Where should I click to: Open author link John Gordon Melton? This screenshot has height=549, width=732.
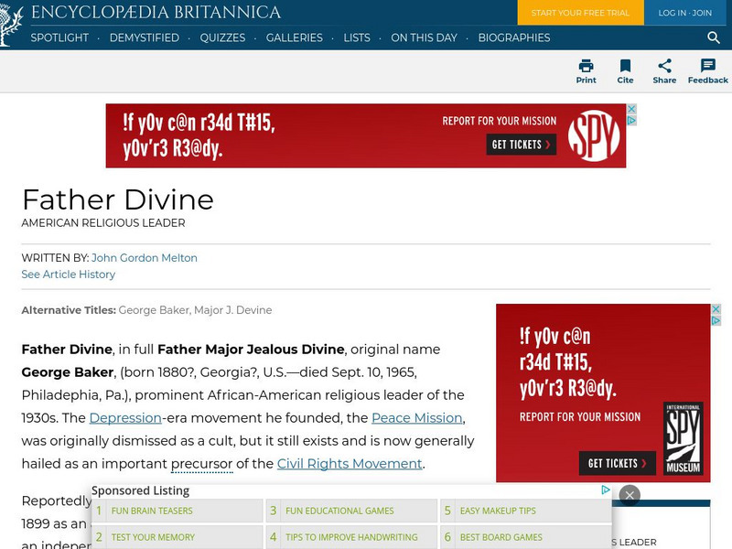point(146,257)
